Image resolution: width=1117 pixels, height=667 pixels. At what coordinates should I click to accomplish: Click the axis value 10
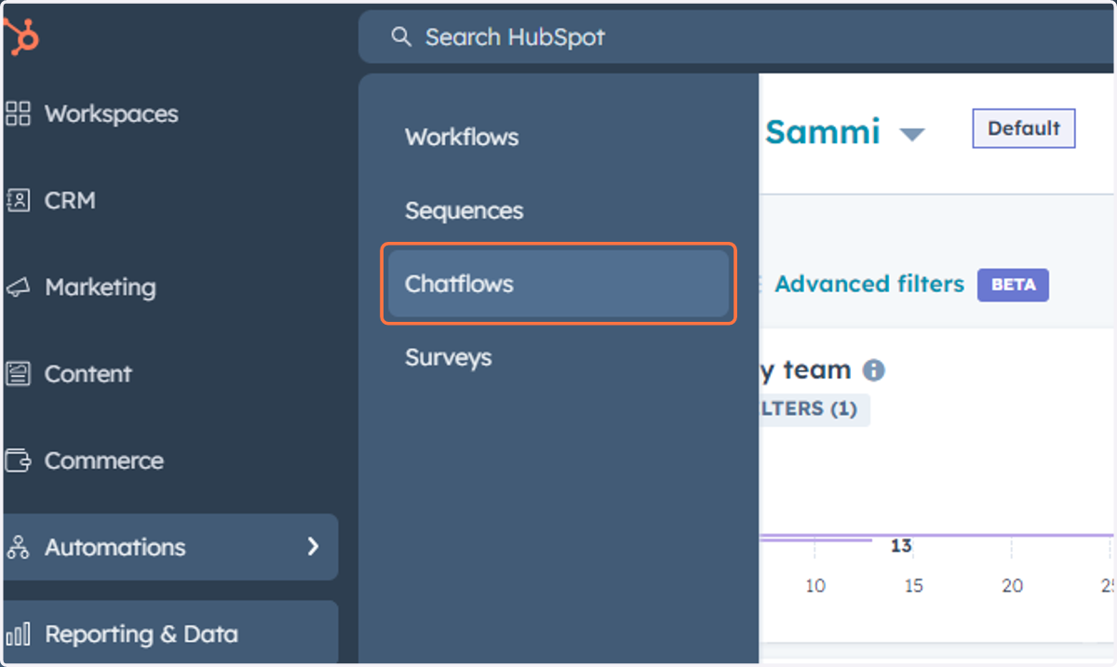[815, 586]
